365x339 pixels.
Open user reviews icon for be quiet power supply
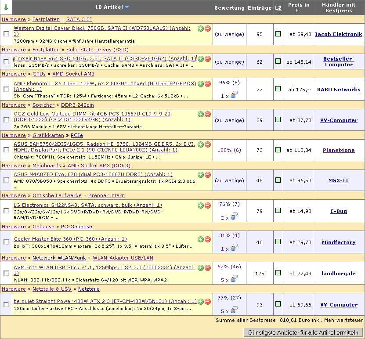click(x=234, y=310)
